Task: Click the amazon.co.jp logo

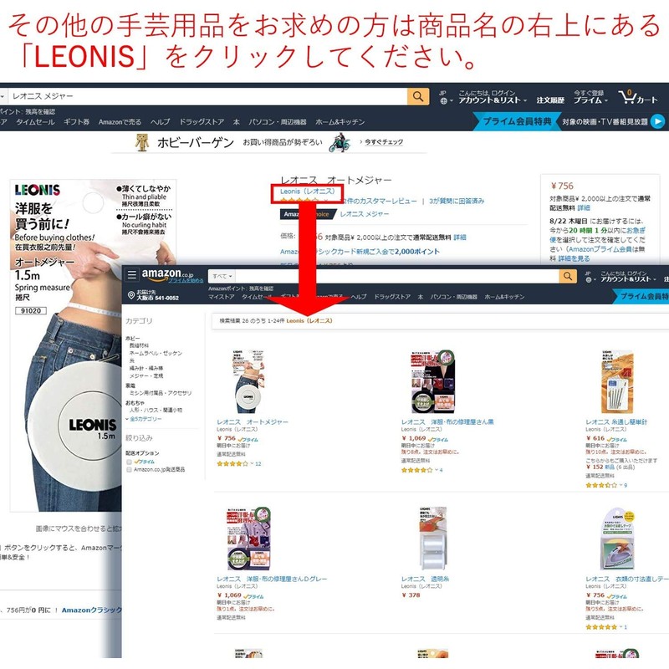Action: (168, 275)
